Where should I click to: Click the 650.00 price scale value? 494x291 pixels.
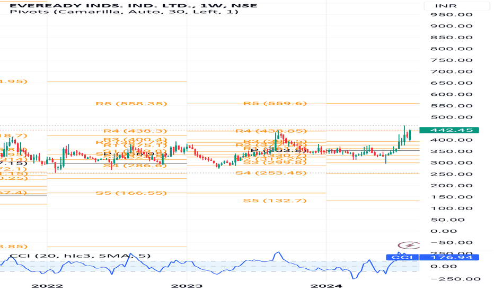pos(452,83)
